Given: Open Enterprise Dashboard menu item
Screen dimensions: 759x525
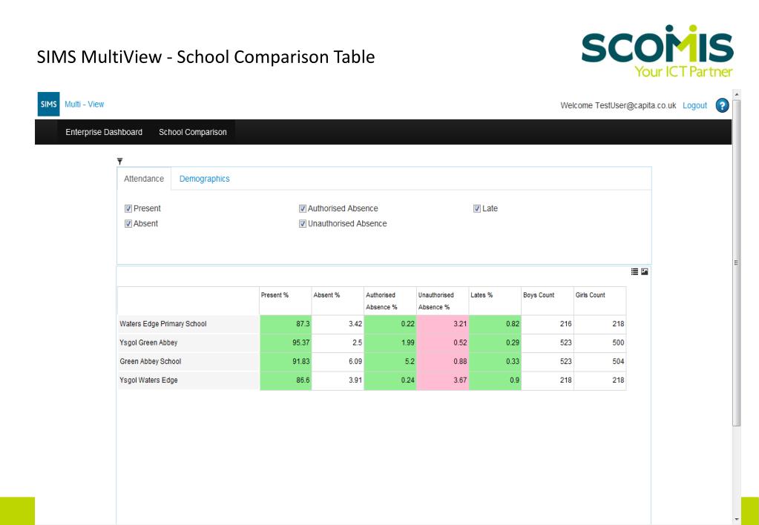Looking at the screenshot, I should point(104,132).
